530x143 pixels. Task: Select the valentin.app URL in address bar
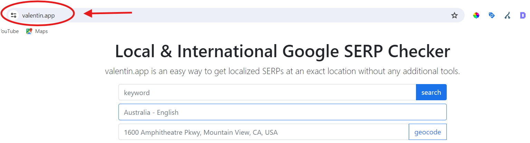click(x=38, y=16)
